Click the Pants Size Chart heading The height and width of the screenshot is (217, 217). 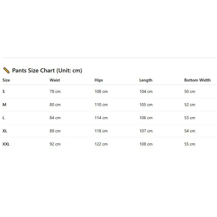click(x=47, y=70)
